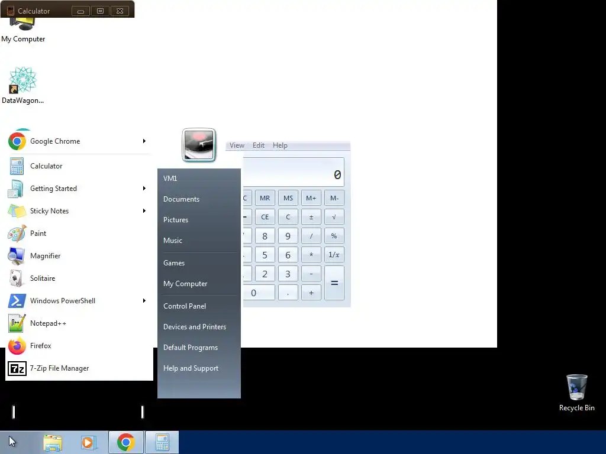The height and width of the screenshot is (454, 606).
Task: Click the Calculator digit 0 button
Action: point(259,293)
